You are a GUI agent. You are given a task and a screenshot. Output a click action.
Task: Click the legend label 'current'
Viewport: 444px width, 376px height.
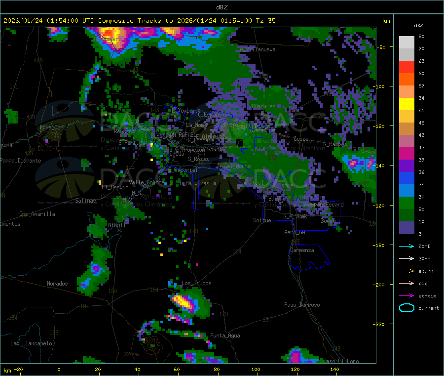point(429,308)
